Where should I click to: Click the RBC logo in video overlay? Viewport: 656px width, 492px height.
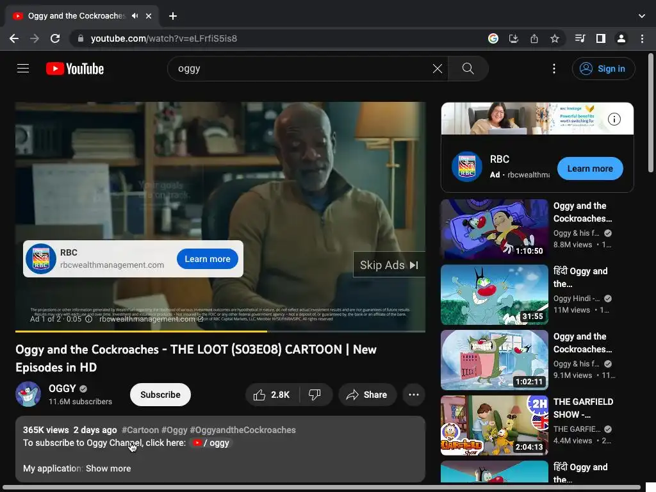click(x=41, y=259)
